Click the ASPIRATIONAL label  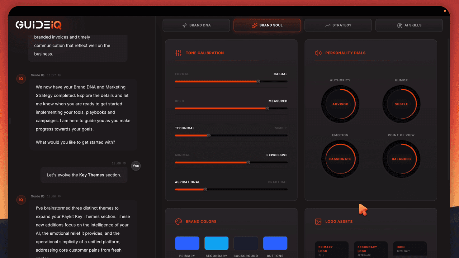click(188, 182)
